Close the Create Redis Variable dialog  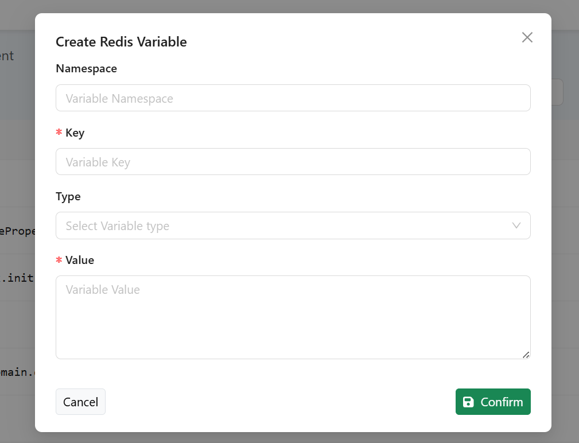(527, 37)
